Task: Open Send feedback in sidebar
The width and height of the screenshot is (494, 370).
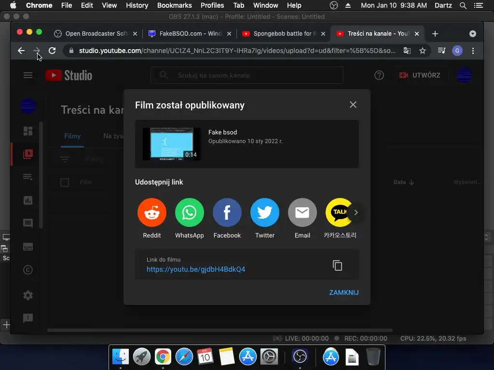Action: tap(28, 318)
